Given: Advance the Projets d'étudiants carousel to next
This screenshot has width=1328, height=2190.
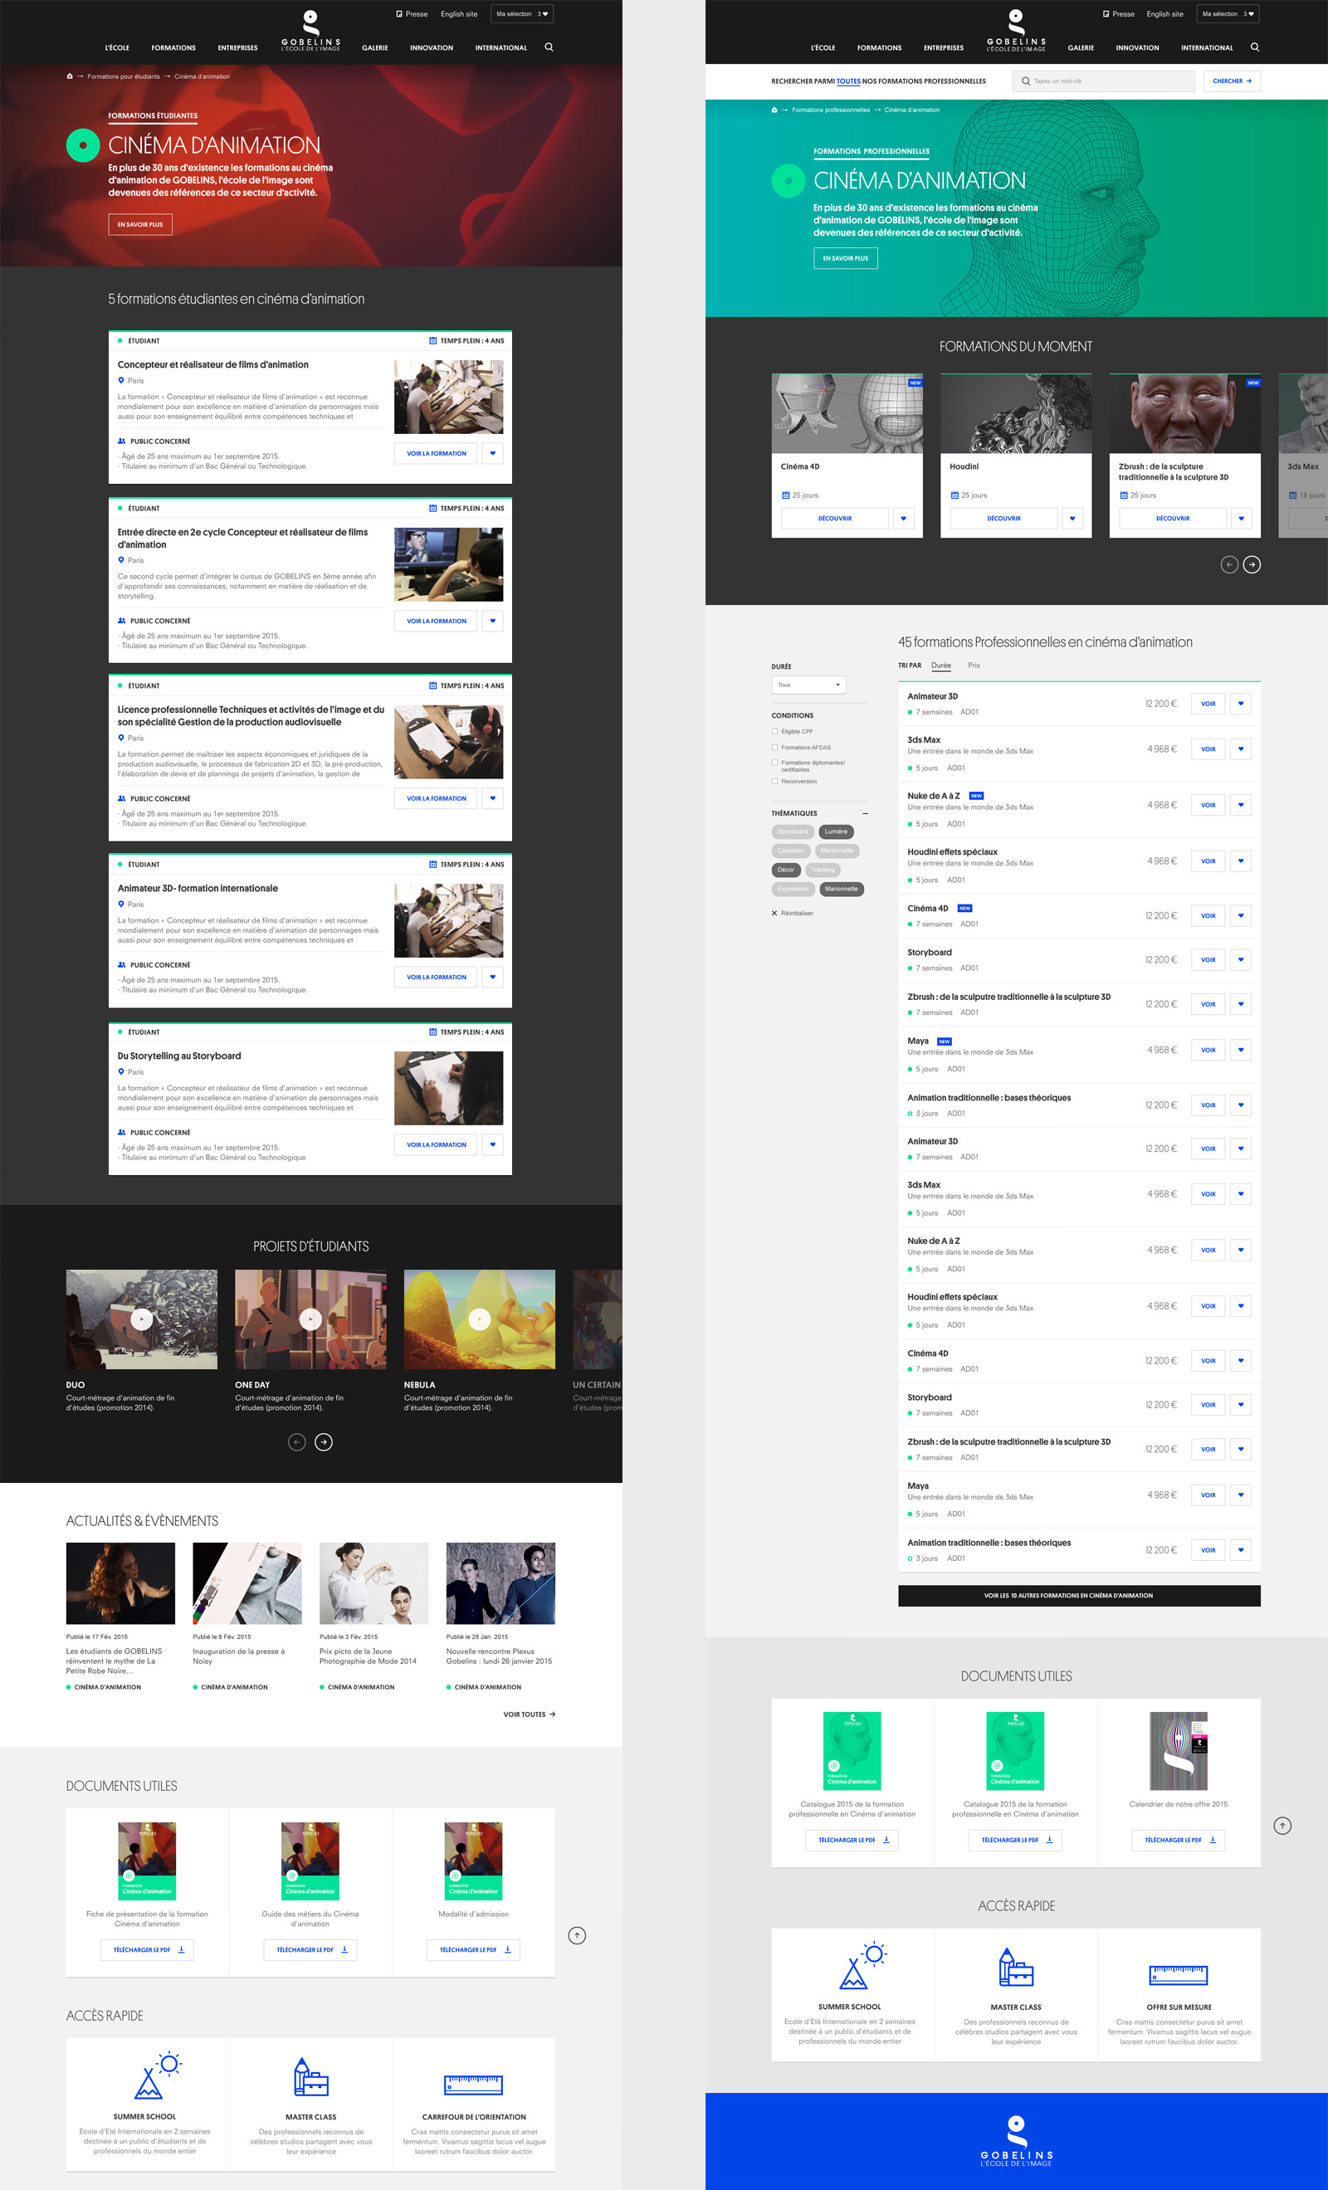Looking at the screenshot, I should (324, 1441).
